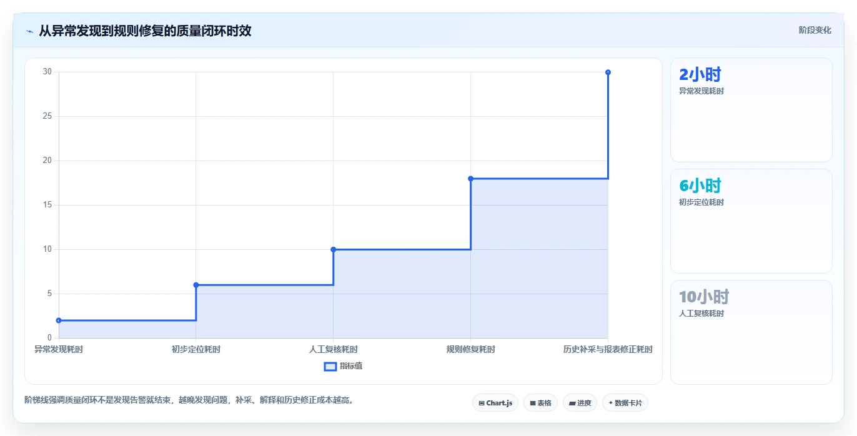Select the Chart.js tag

point(495,403)
